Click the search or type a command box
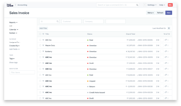 click(x=118, y=5)
